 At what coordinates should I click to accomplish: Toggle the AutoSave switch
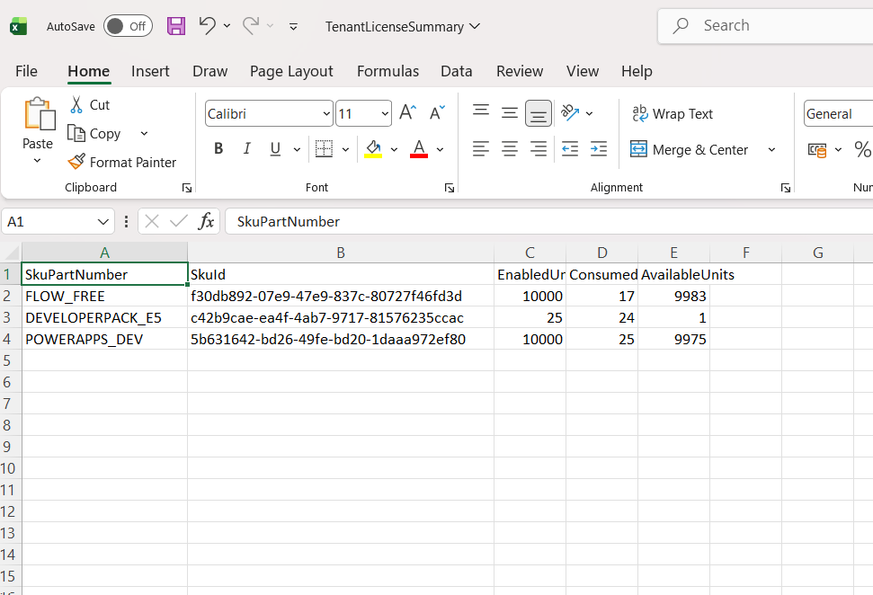[127, 26]
